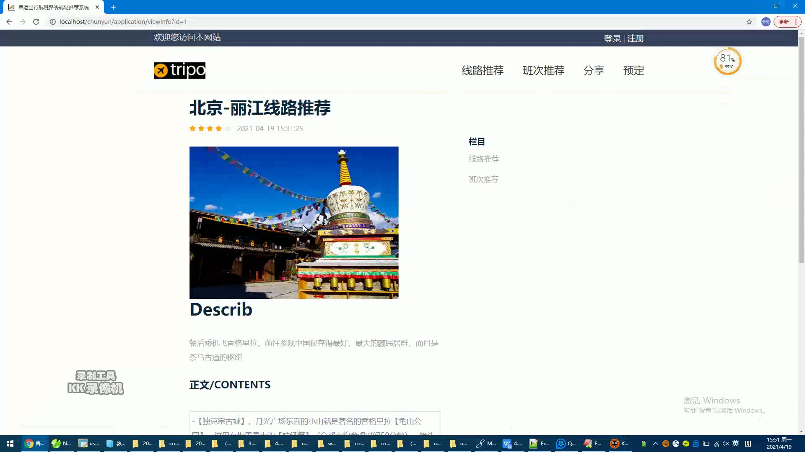
Task: Open Chrome from the taskbar
Action: point(29,444)
